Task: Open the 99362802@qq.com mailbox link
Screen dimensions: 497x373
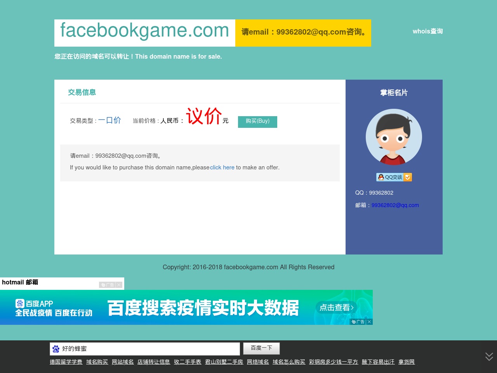Action: (x=395, y=205)
